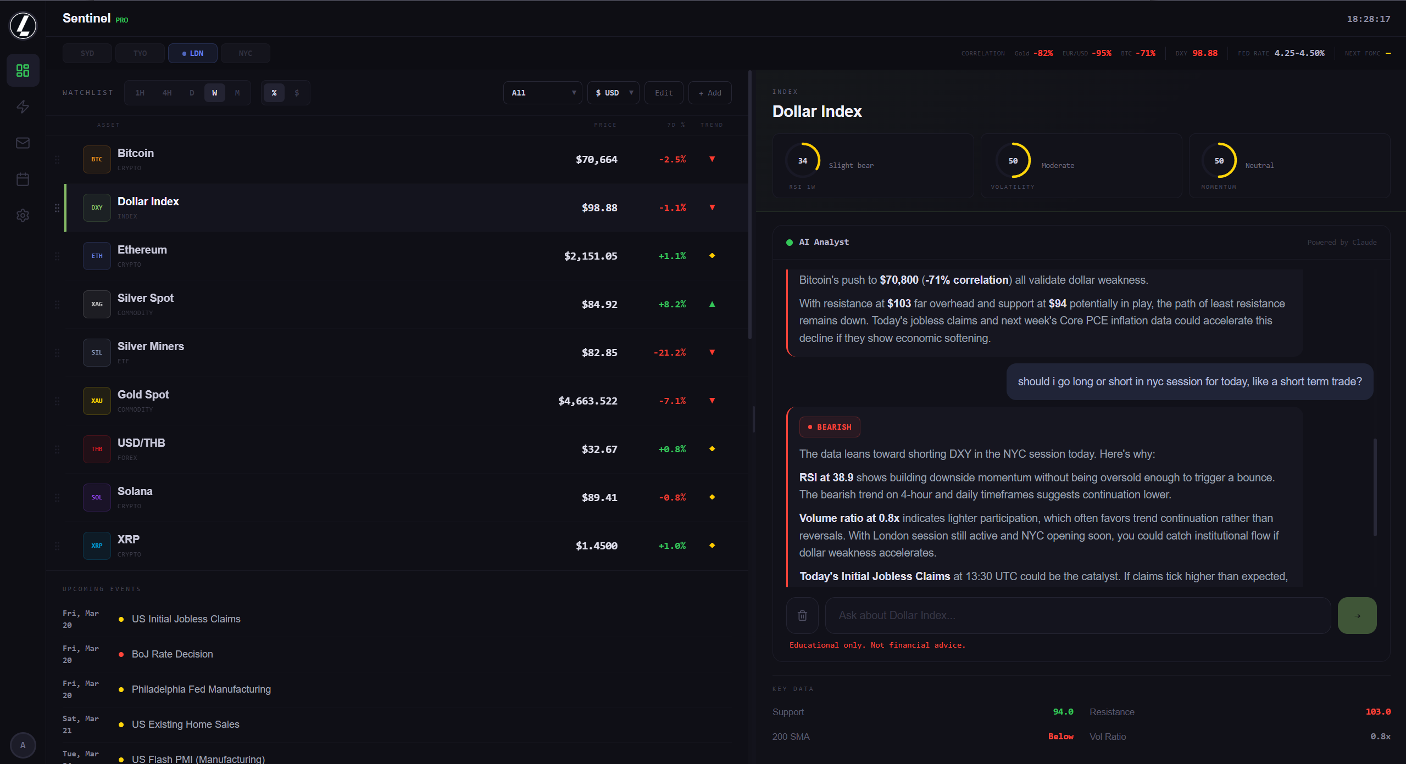
Task: Click the trash icon to clear chat
Action: tap(802, 615)
